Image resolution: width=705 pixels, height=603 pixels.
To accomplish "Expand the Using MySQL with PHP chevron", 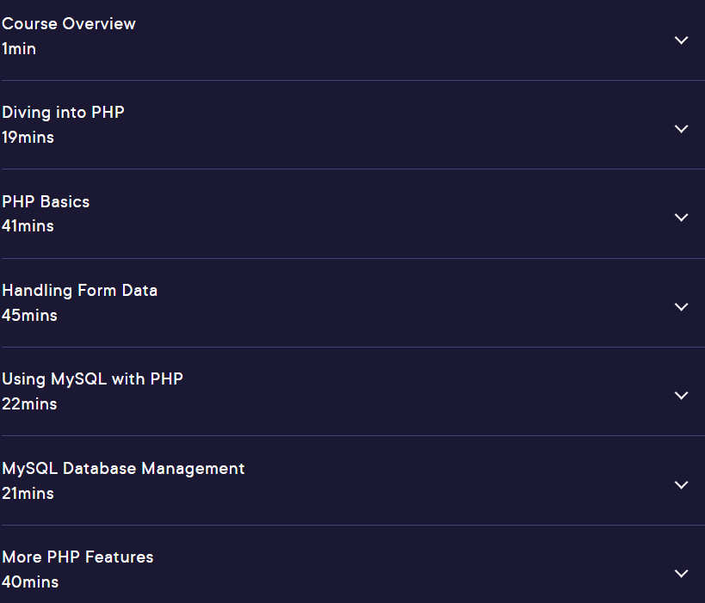I will [681, 396].
